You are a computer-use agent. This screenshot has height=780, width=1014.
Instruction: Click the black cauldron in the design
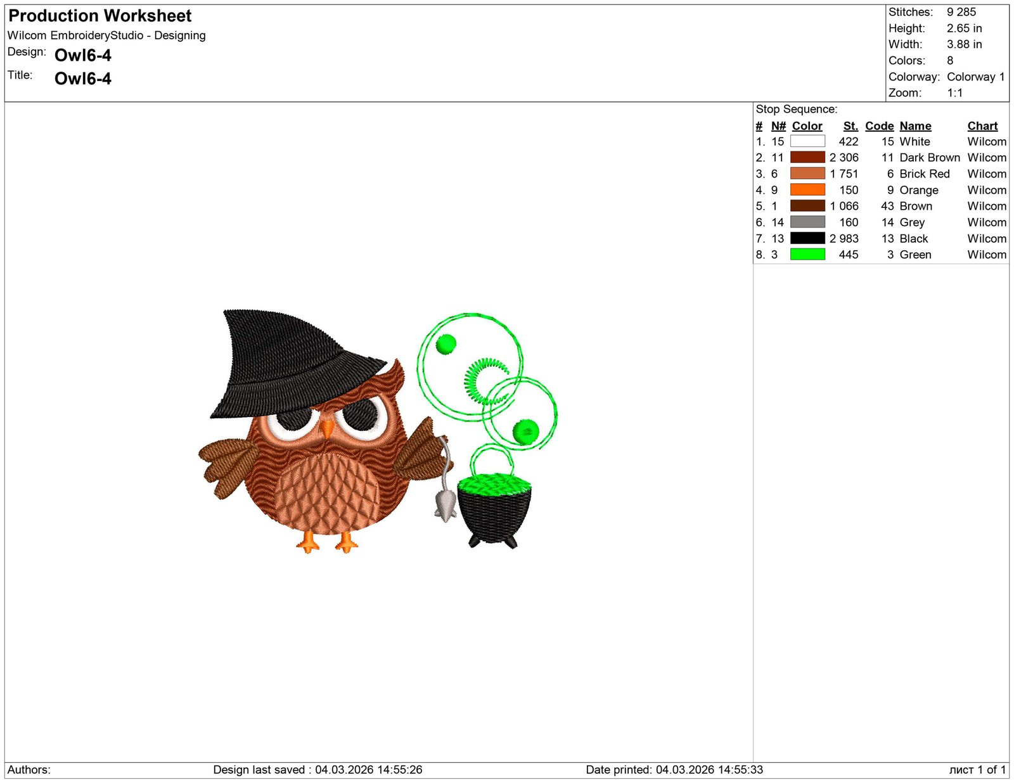494,513
